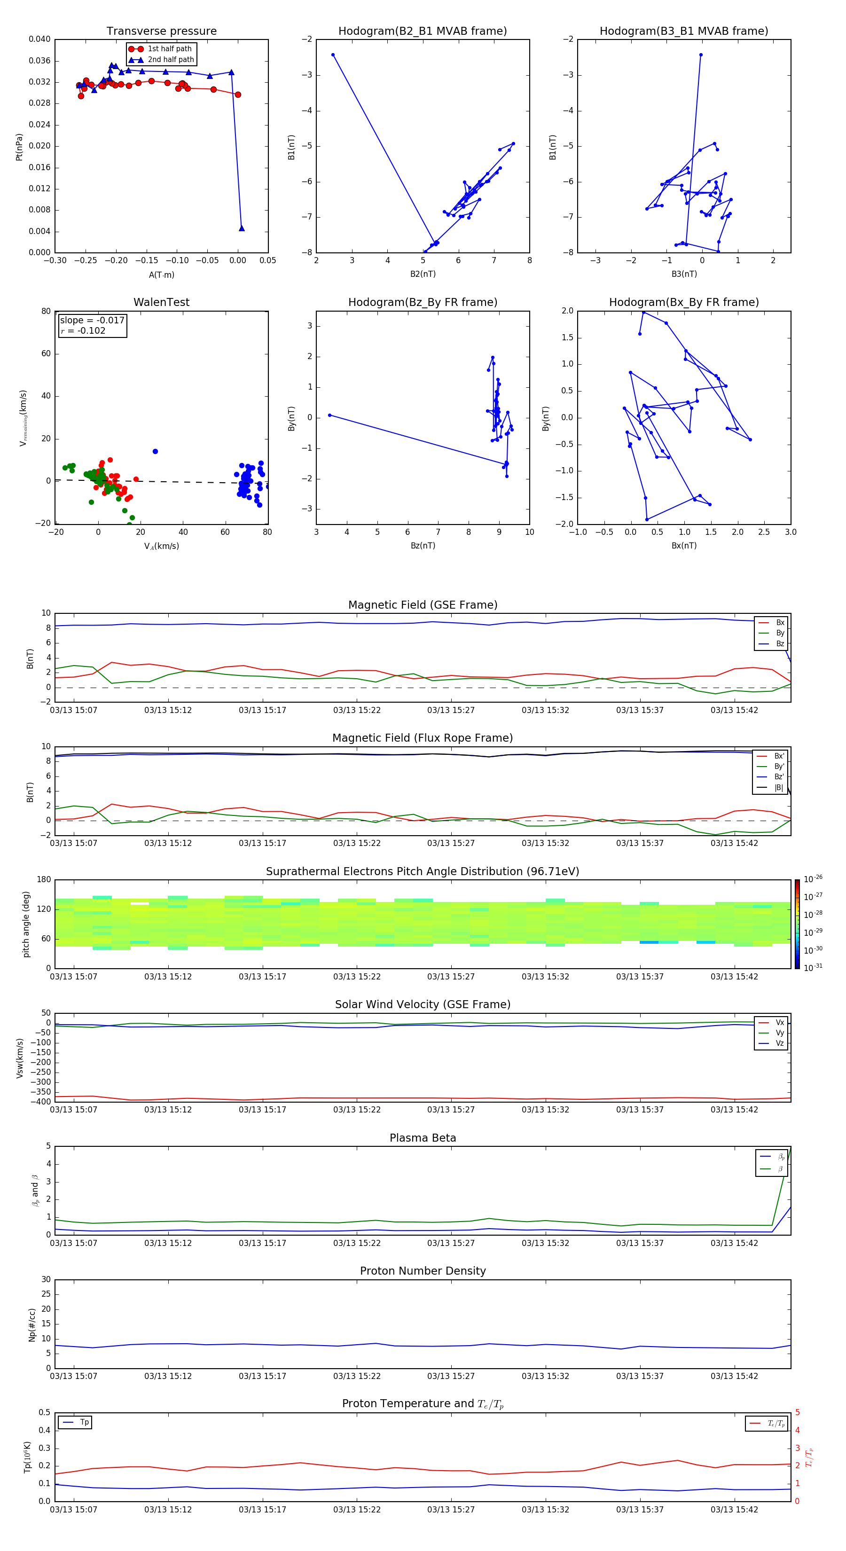The height and width of the screenshot is (1551, 846).
Task: Click the 'Proton Number Density' title
Action: click(x=423, y=1271)
